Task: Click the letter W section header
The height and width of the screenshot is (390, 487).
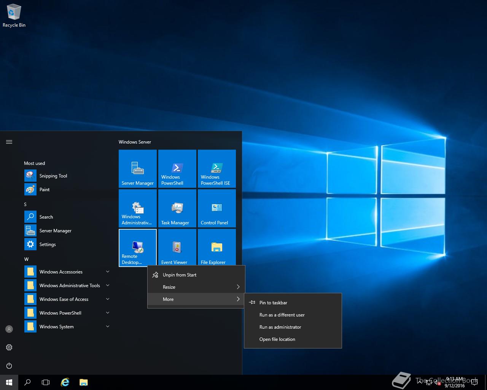Action: [x=26, y=259]
